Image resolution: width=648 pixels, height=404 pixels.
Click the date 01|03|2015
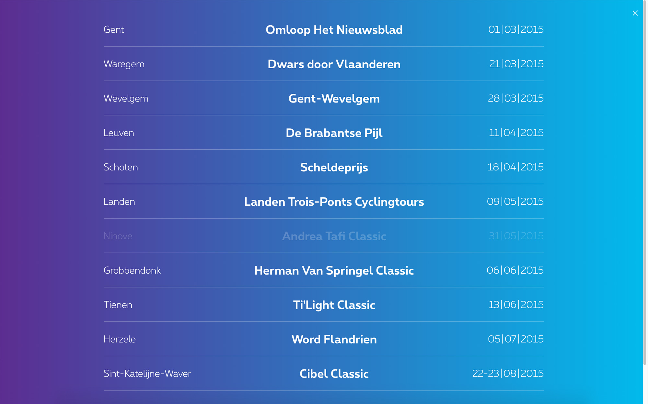point(516,29)
